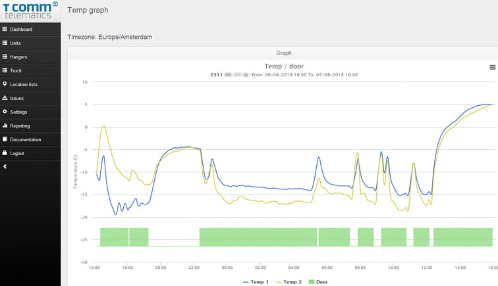This screenshot has width=498, height=286.
Task: Click the Units list icon
Action: click(x=5, y=43)
